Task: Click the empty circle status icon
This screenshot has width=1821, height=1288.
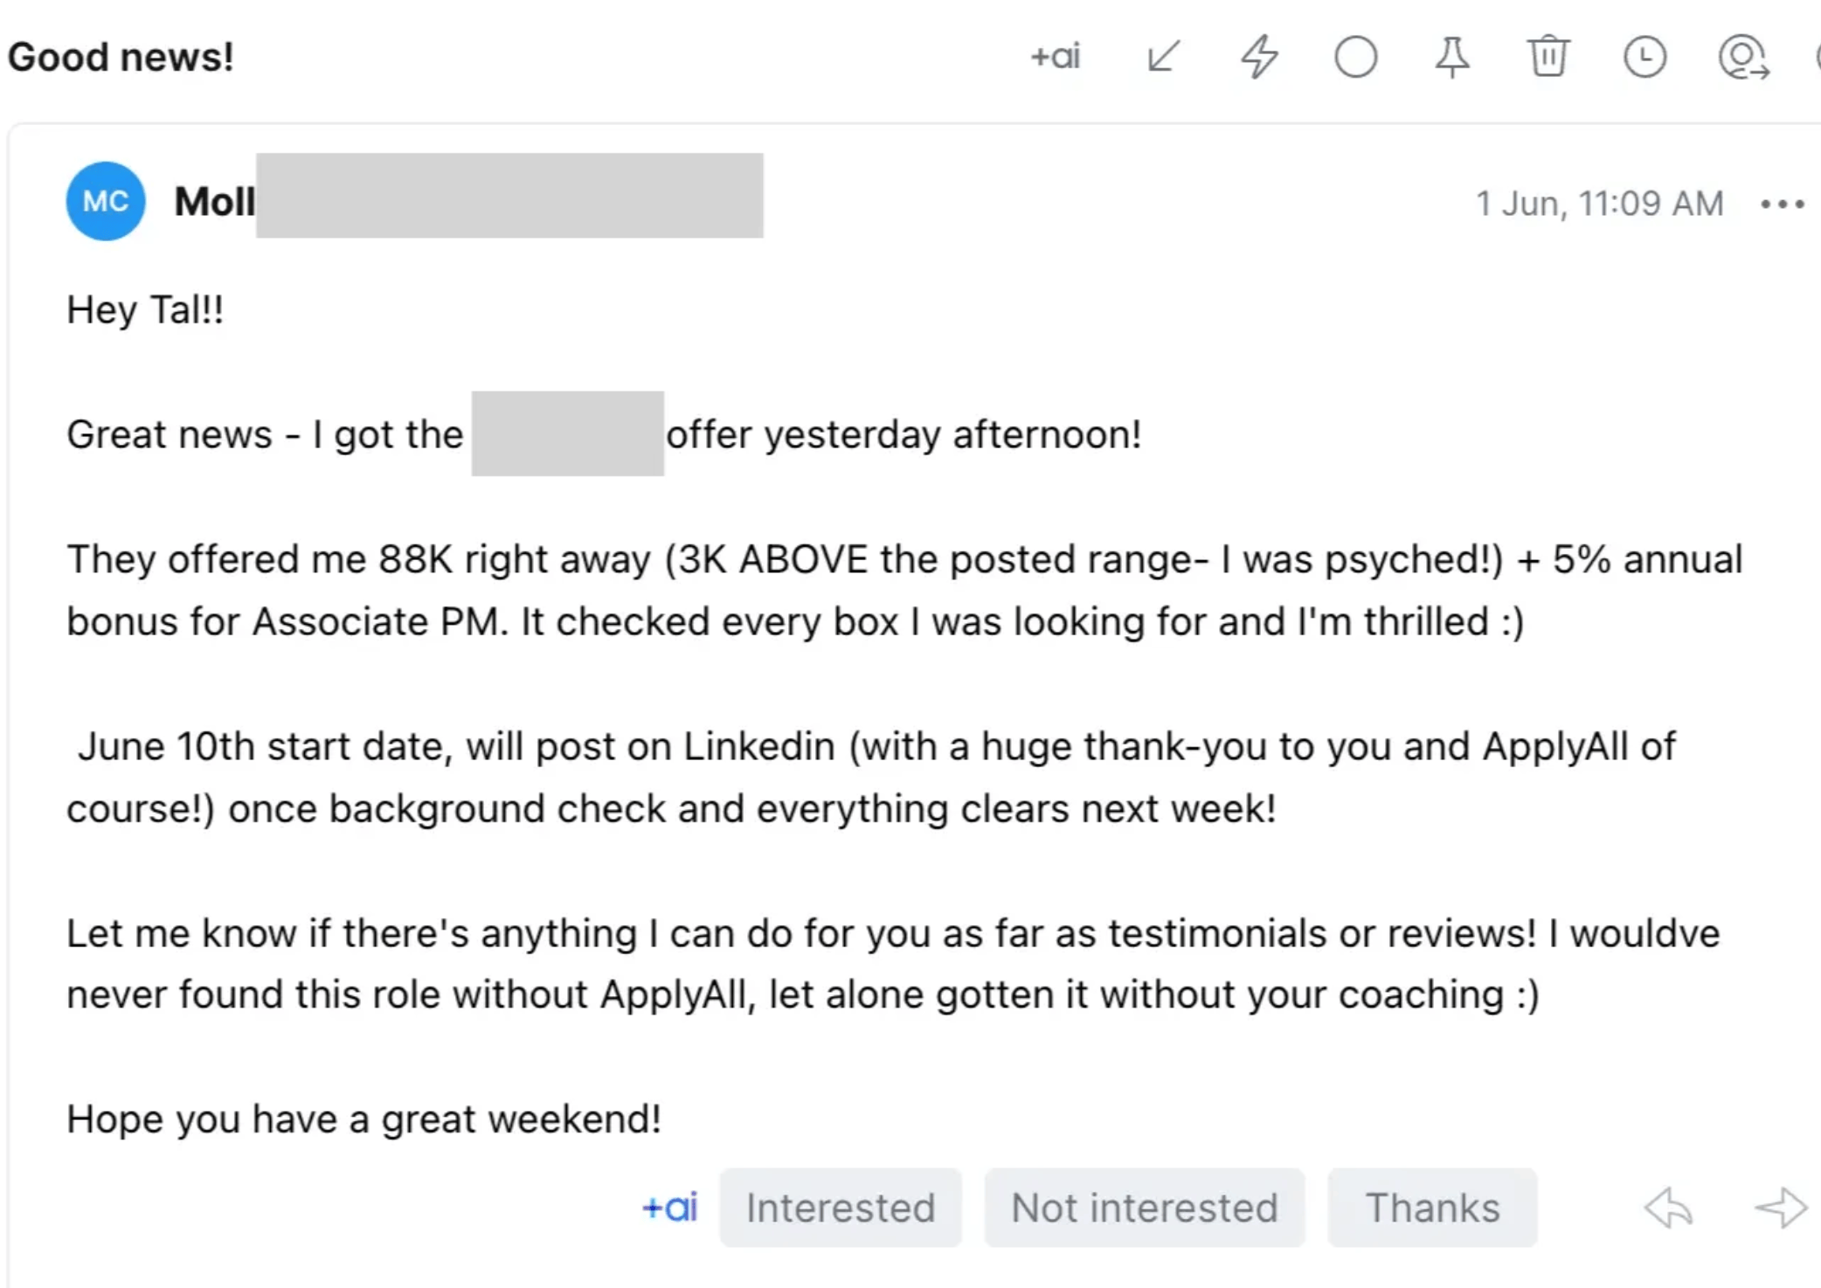Action: coord(1355,58)
